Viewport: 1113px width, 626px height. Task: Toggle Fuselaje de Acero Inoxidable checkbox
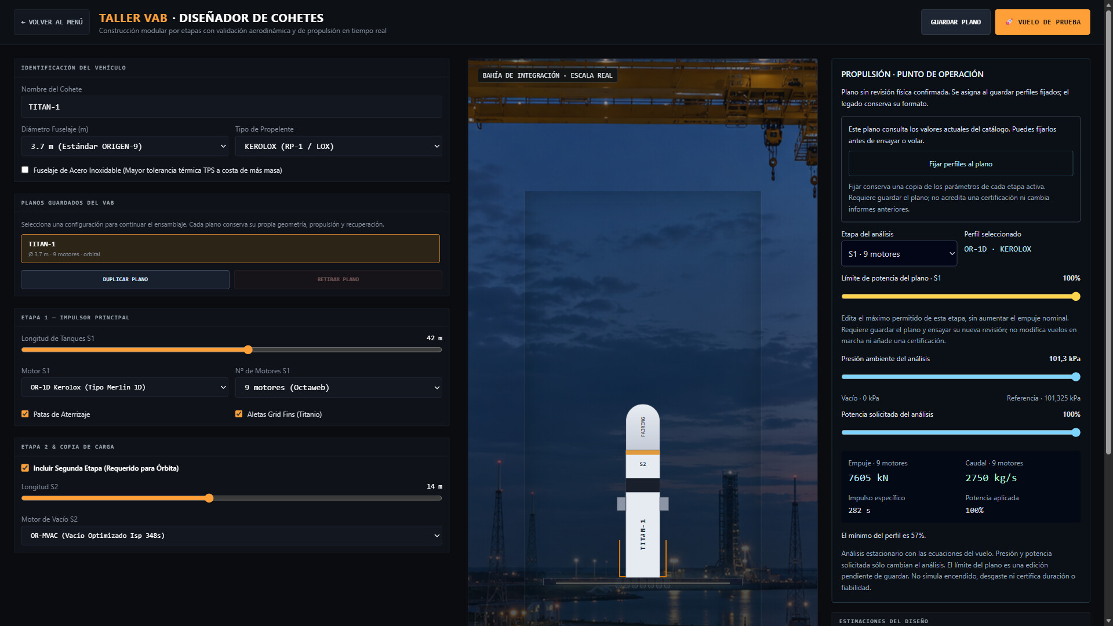[x=25, y=170]
